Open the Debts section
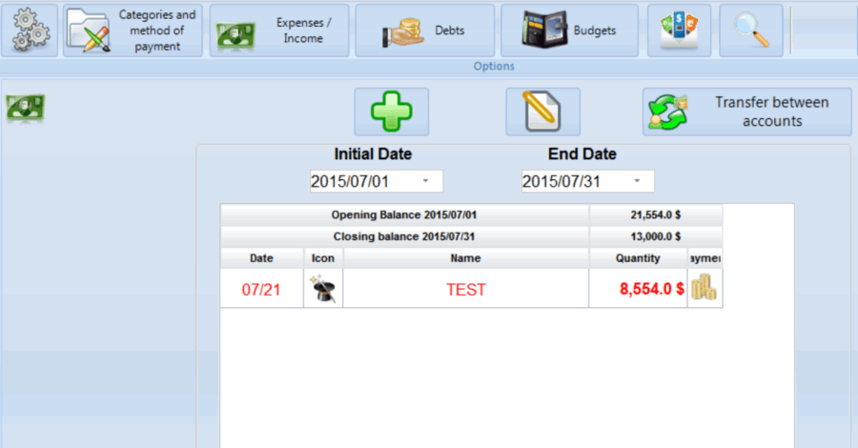 pyautogui.click(x=424, y=31)
